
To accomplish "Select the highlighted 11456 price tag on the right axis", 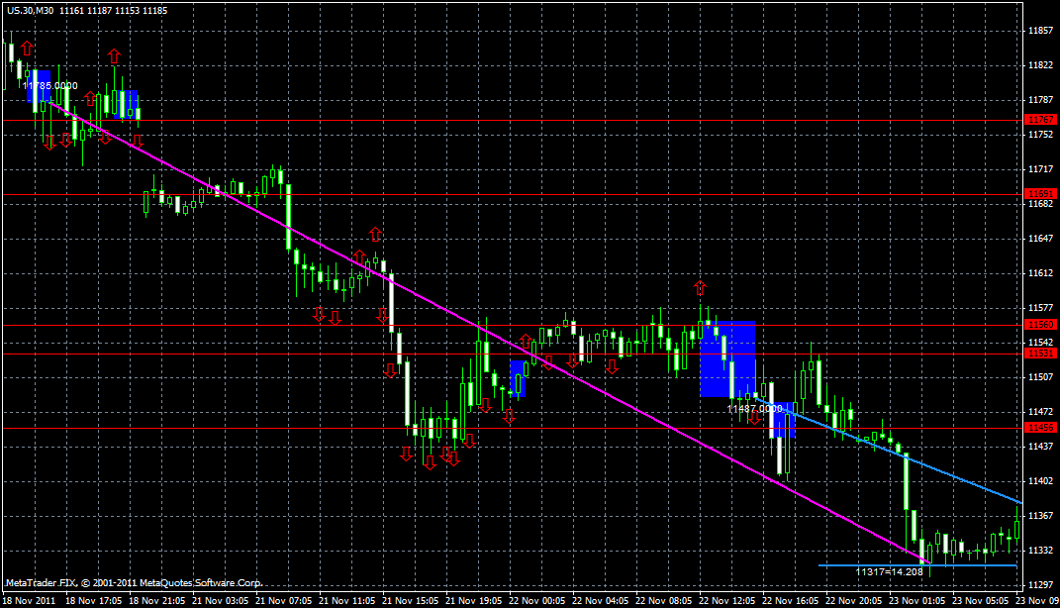I will (1041, 427).
